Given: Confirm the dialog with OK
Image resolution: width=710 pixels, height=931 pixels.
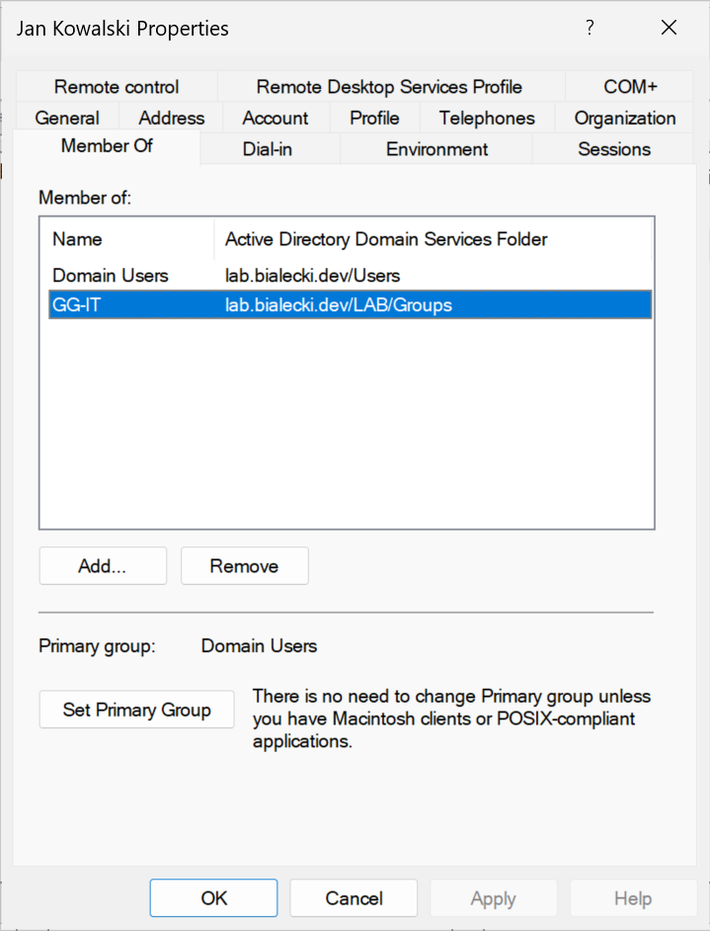Looking at the screenshot, I should (x=213, y=898).
